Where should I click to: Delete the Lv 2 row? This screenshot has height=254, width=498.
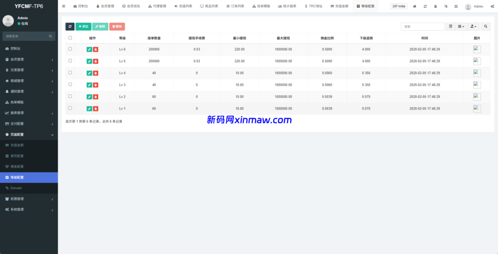point(96,97)
